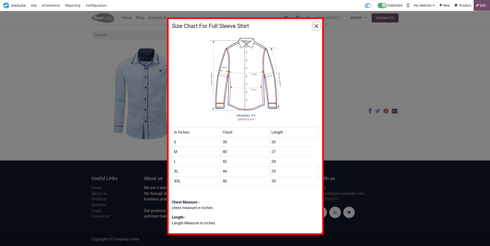Click the shirt measurement diagram
Image resolution: width=490 pixels, height=246 pixels.
246,79
